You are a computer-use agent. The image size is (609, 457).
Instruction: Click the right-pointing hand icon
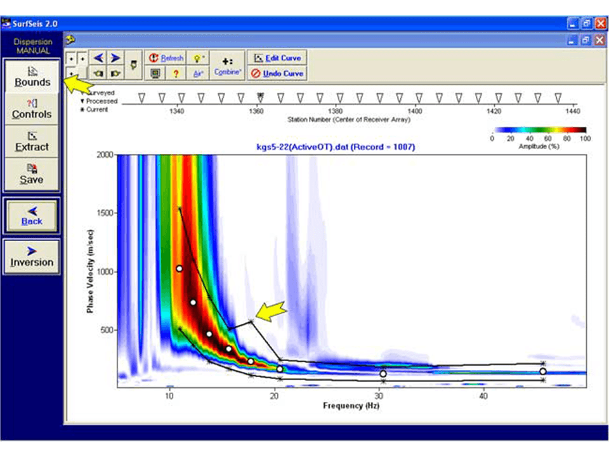[115, 73]
